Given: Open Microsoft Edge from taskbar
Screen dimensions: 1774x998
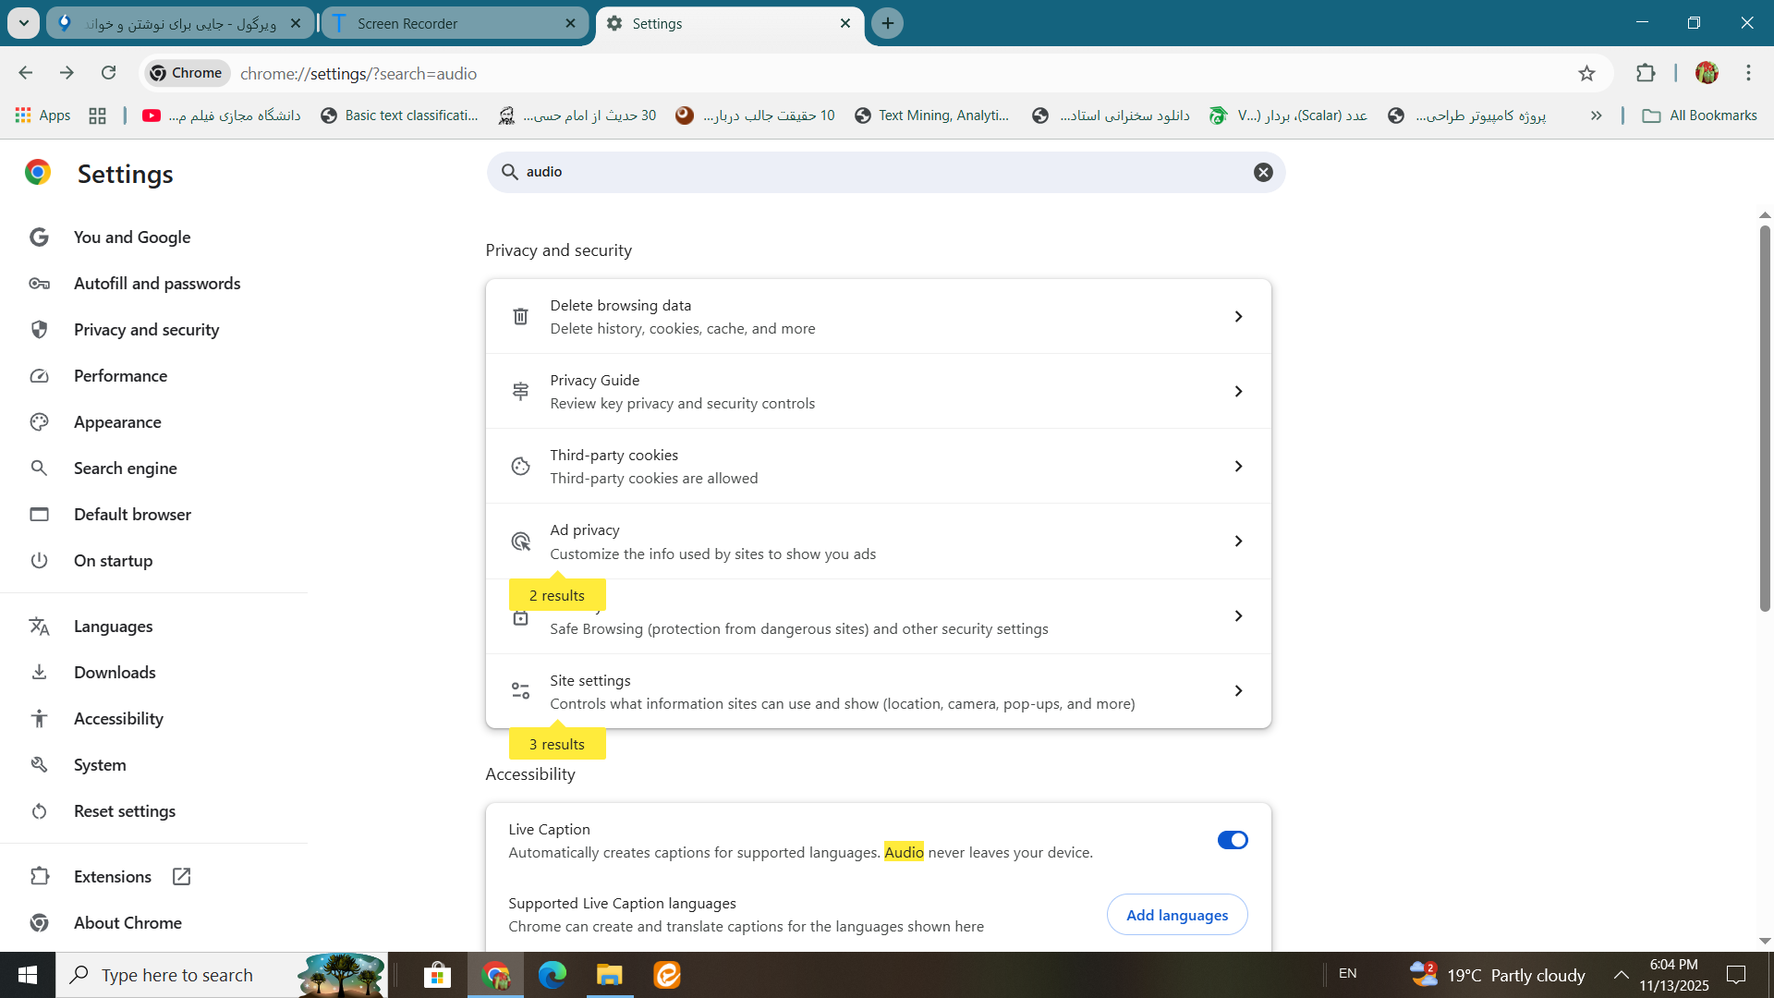Looking at the screenshot, I should click(553, 975).
